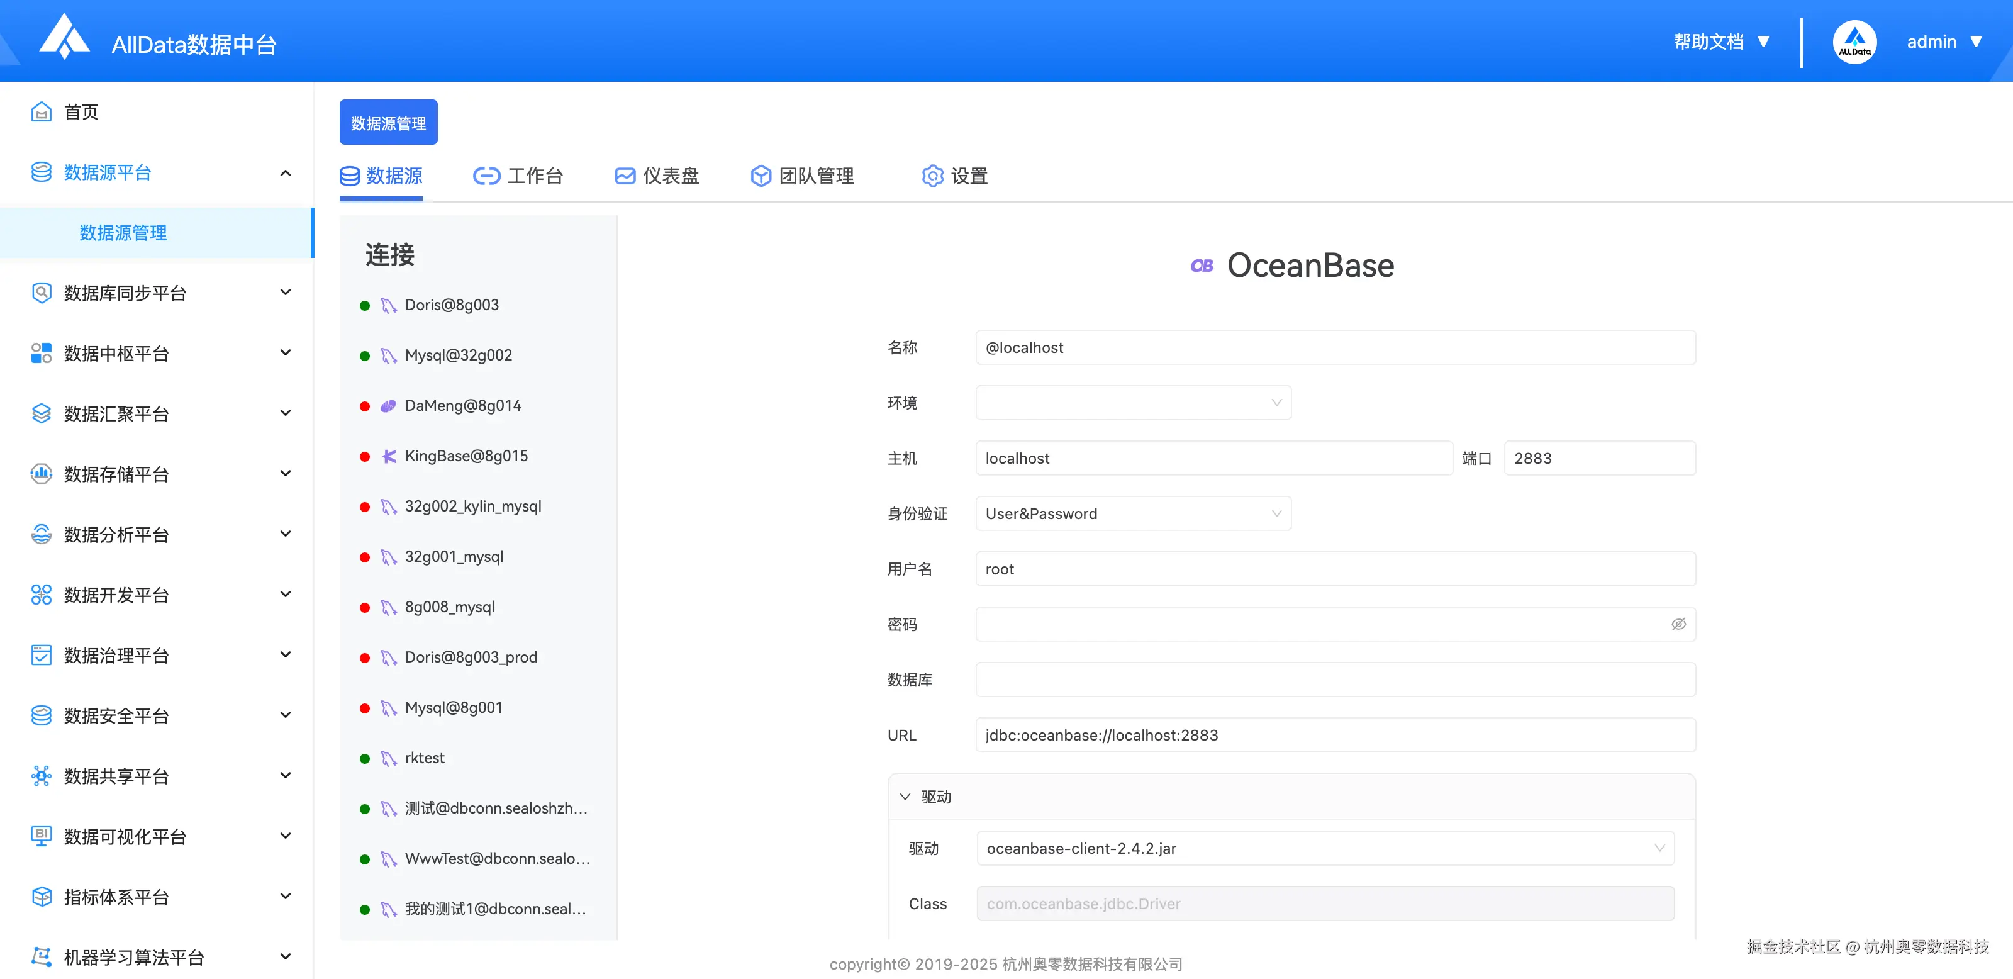Image resolution: width=2013 pixels, height=979 pixels.
Task: Click the 用户名 root input field
Action: 1335,569
